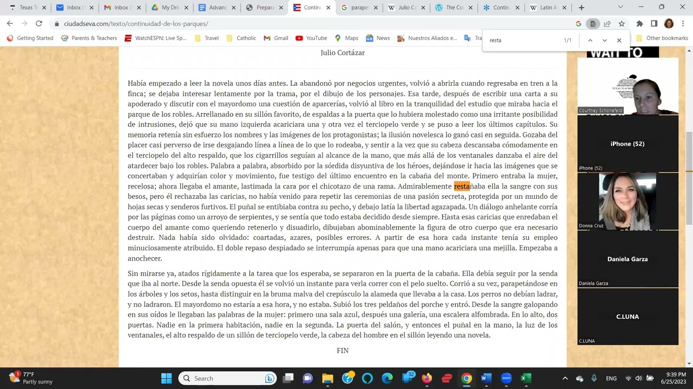Go back with the browser back arrow
Screen dimensions: 693x389
click(x=10, y=24)
